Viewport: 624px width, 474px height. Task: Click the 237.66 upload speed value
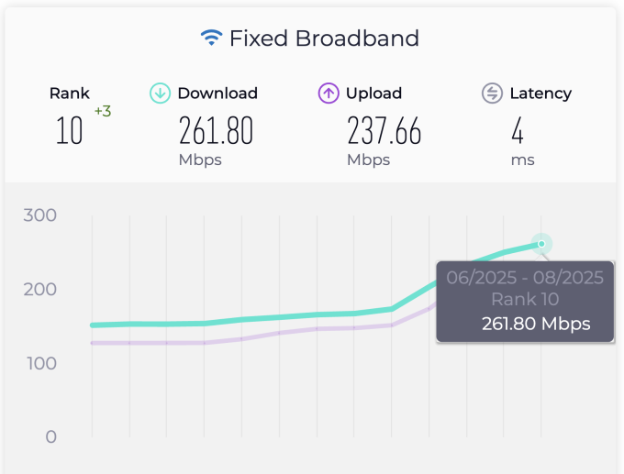click(x=384, y=132)
